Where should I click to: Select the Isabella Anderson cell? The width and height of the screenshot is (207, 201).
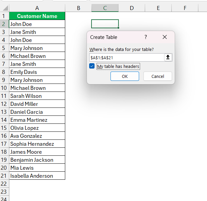pos(37,176)
